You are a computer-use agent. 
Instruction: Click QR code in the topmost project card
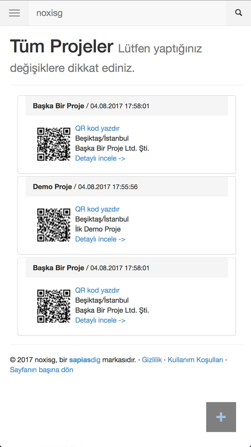coord(54,144)
